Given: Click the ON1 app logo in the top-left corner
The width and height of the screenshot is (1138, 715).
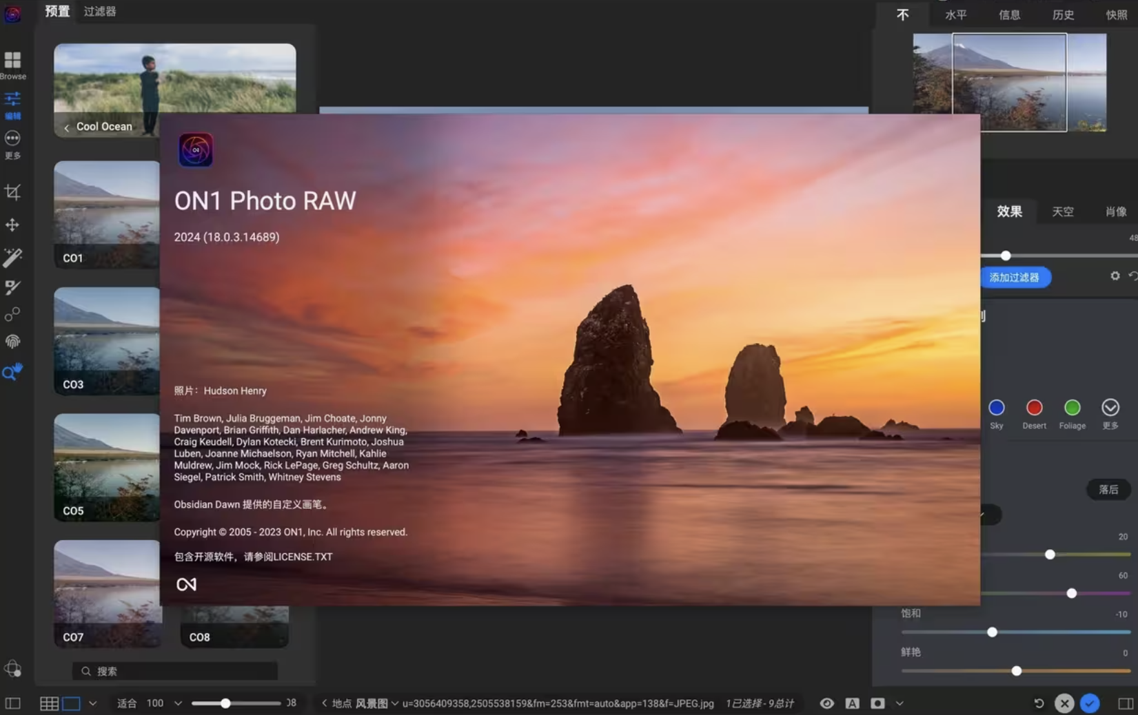Looking at the screenshot, I should 12,13.
